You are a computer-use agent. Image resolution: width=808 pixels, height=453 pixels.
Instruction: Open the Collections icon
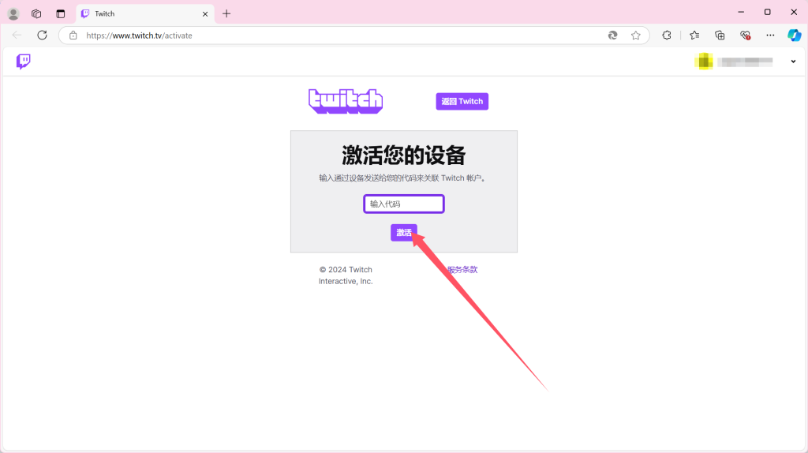click(720, 36)
